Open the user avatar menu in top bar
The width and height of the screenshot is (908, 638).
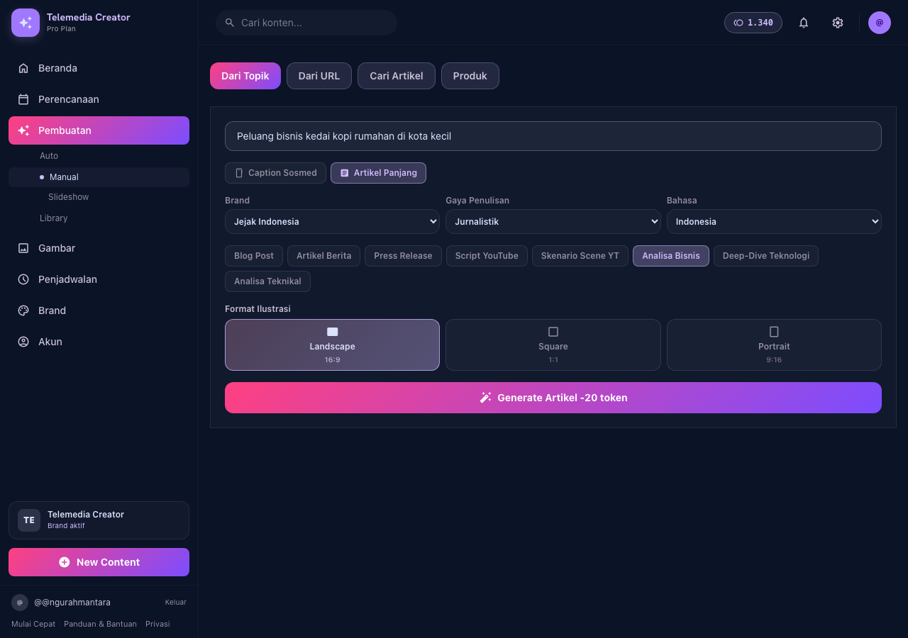click(880, 23)
